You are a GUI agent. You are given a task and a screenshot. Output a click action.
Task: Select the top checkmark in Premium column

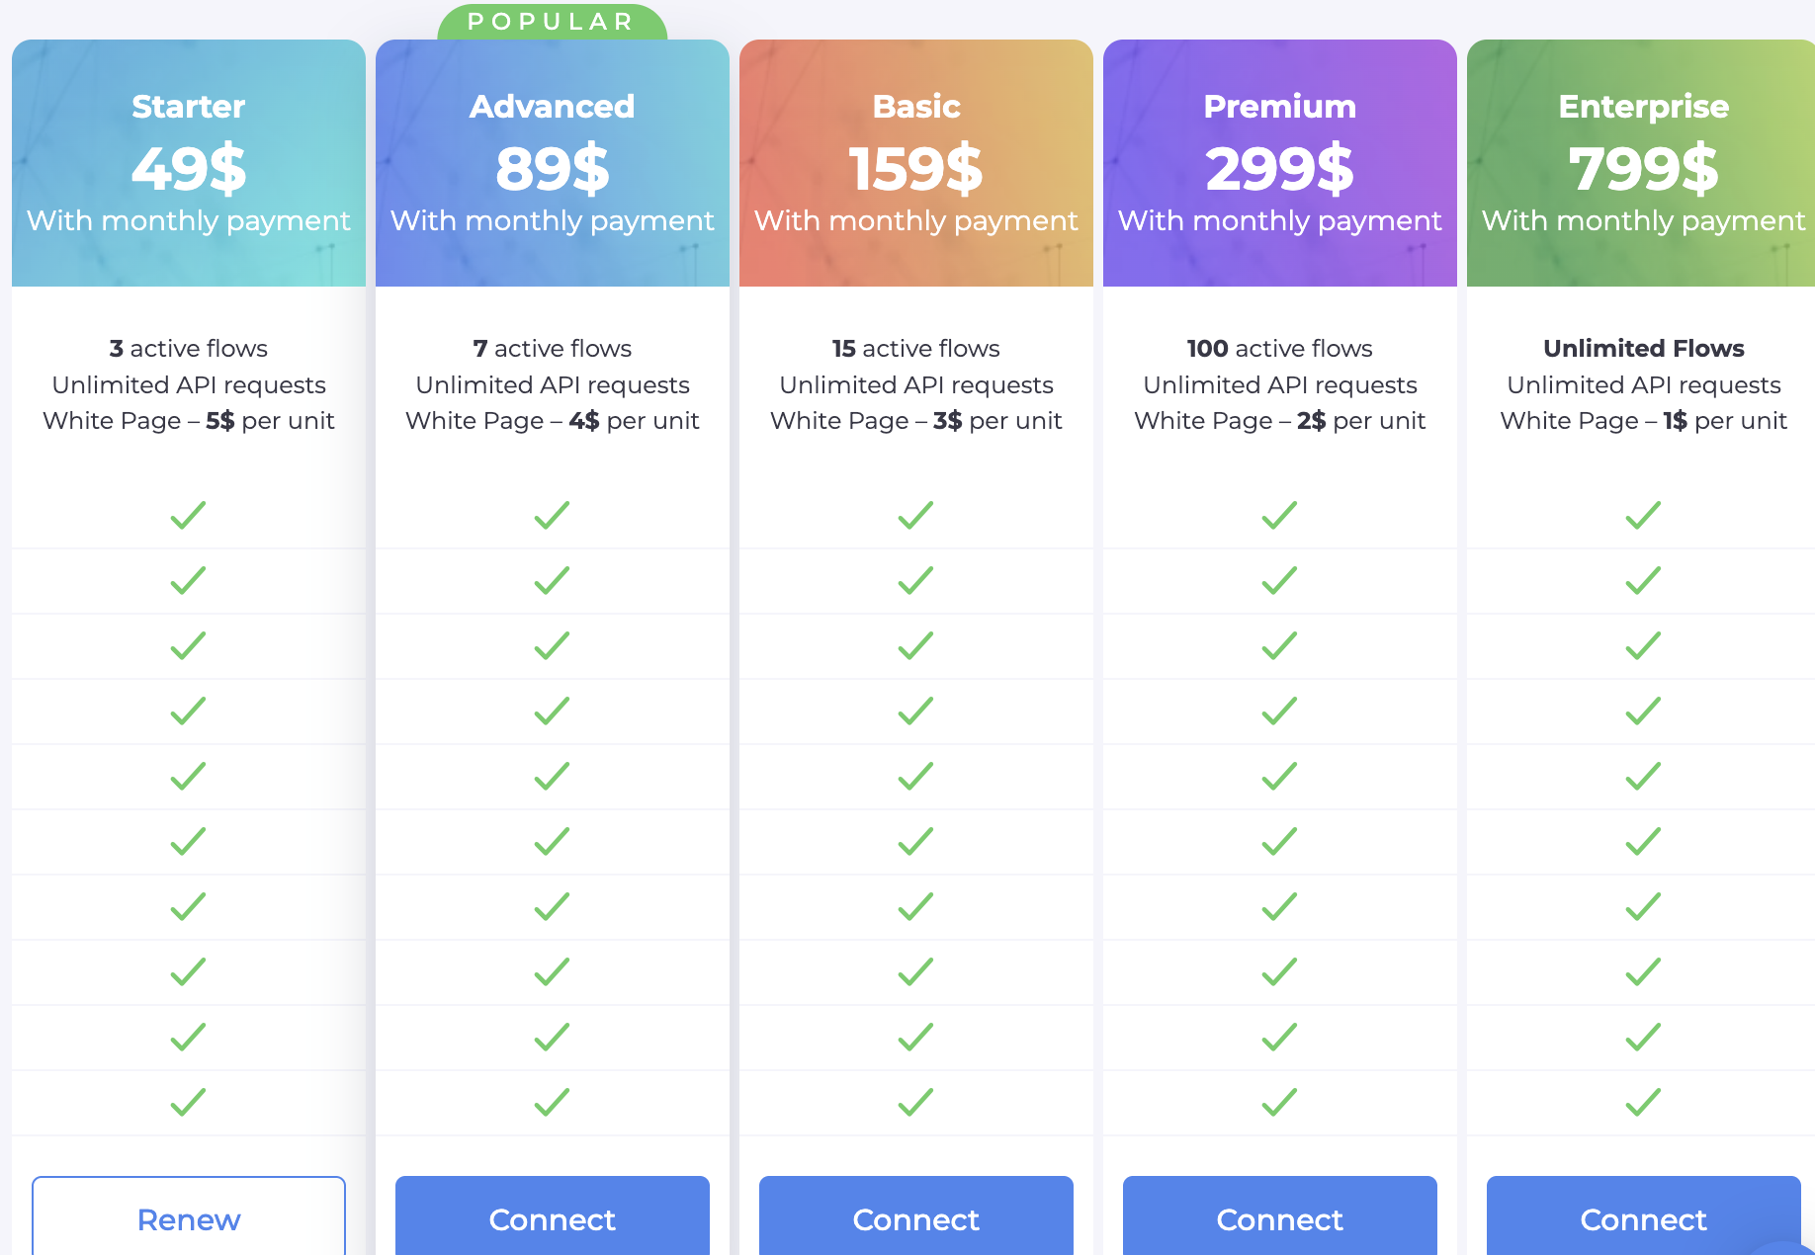pos(1279,515)
